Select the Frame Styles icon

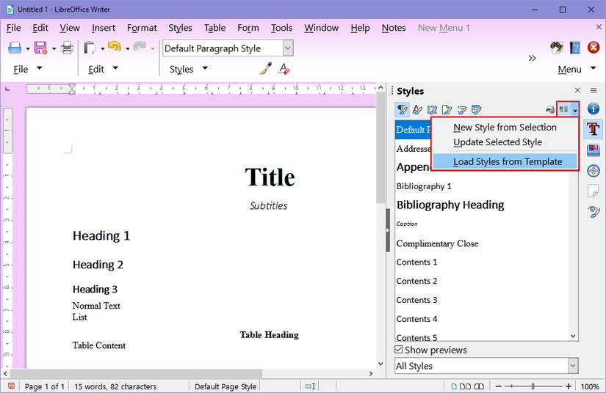pyautogui.click(x=432, y=110)
